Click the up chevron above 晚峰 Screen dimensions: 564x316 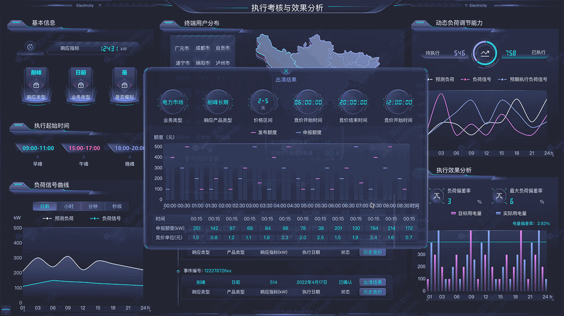pos(130,156)
